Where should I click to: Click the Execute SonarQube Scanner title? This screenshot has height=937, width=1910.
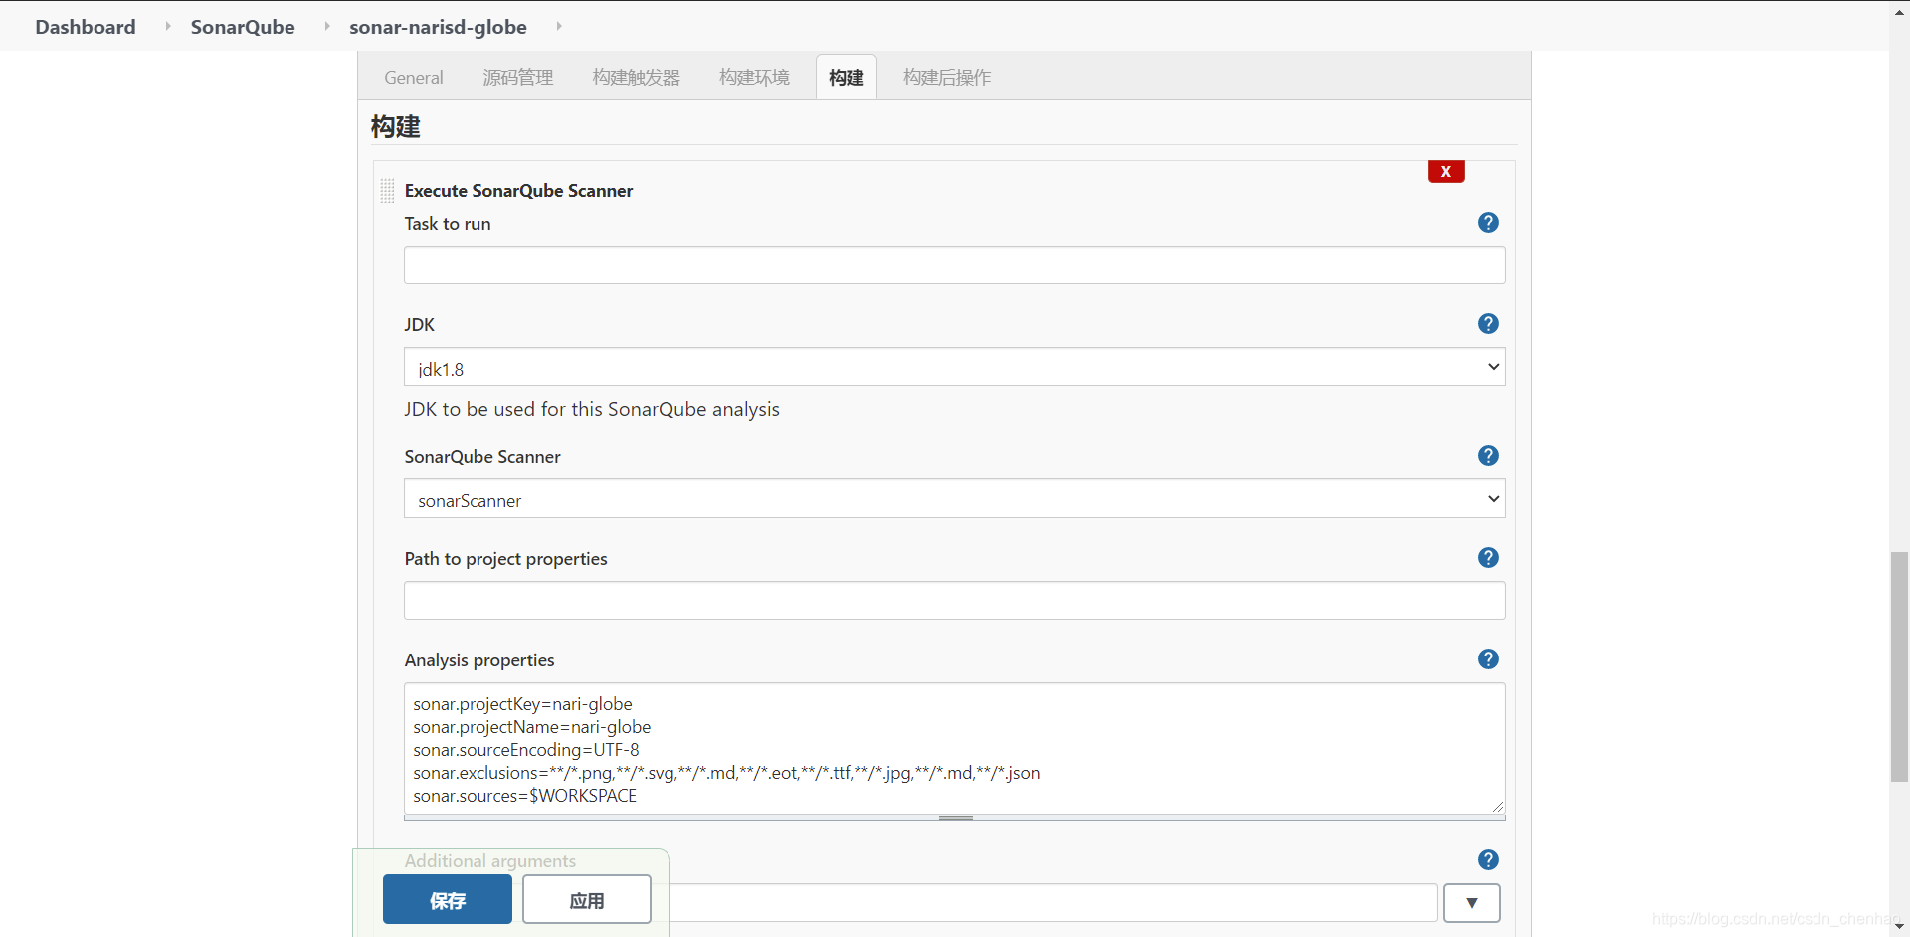tap(518, 191)
